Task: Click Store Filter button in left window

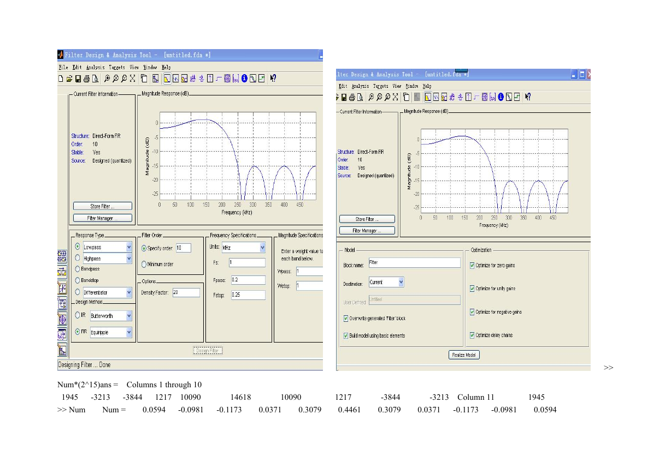Action: coord(103,206)
